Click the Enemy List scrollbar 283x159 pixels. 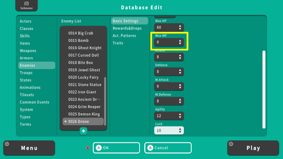(x=105, y=101)
